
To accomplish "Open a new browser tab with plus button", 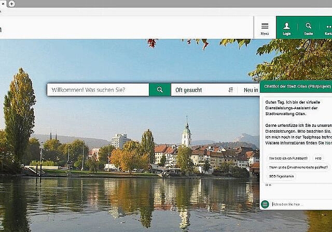I will click(11, 4).
